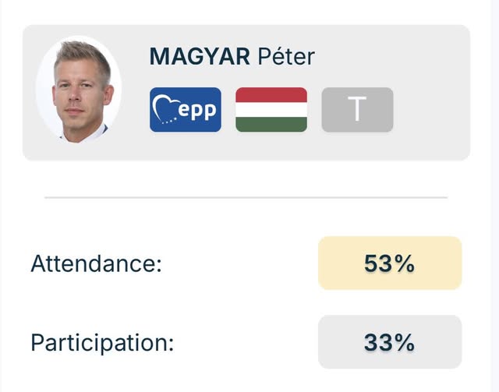Click the bold MAGYAR surname text
The width and height of the screenshot is (499, 392).
[200, 57]
